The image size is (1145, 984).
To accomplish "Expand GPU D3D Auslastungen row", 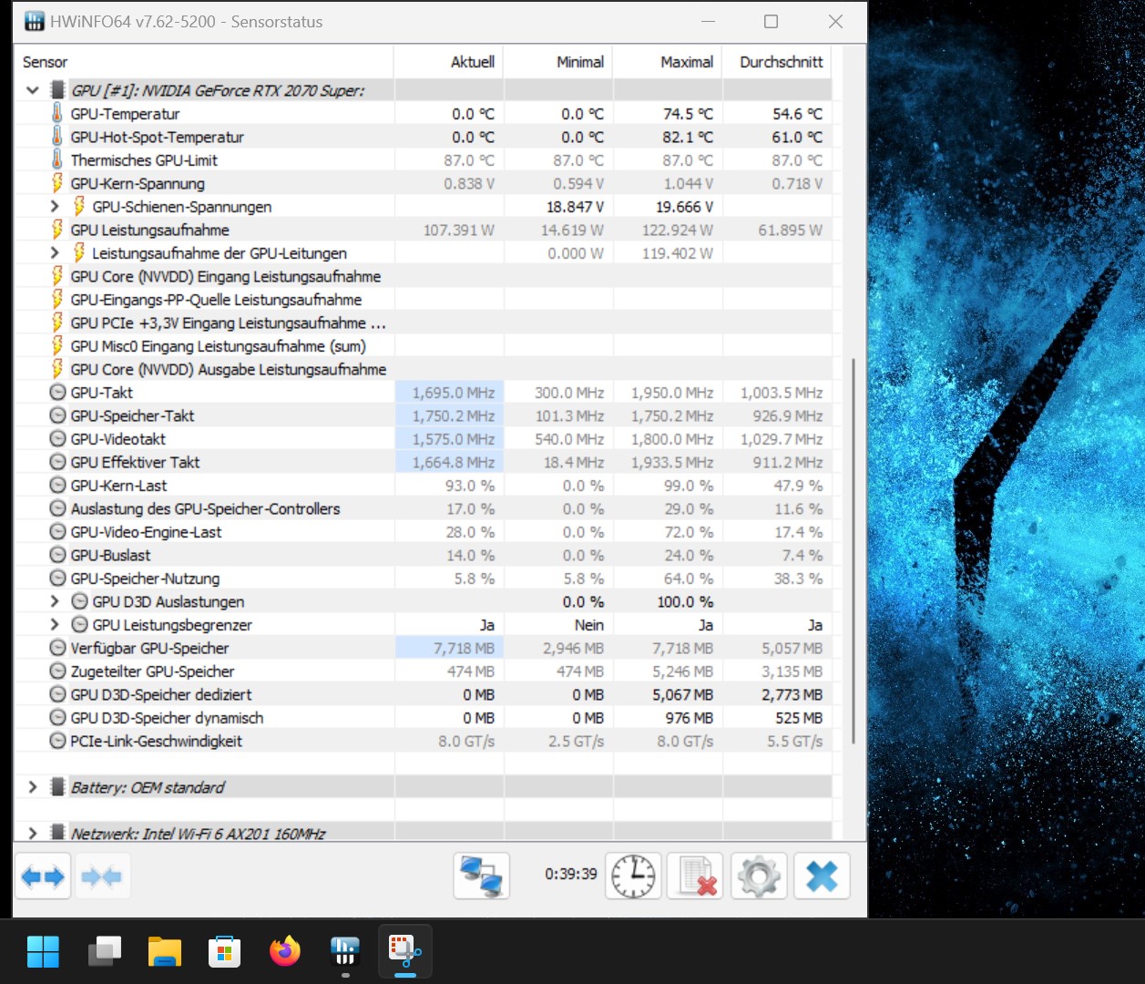I will pos(55,601).
